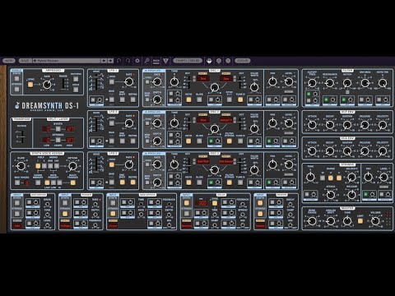Screen dimensions: 395x296
Task: Open the OSC 3 wave A selector
Action: (203, 161)
